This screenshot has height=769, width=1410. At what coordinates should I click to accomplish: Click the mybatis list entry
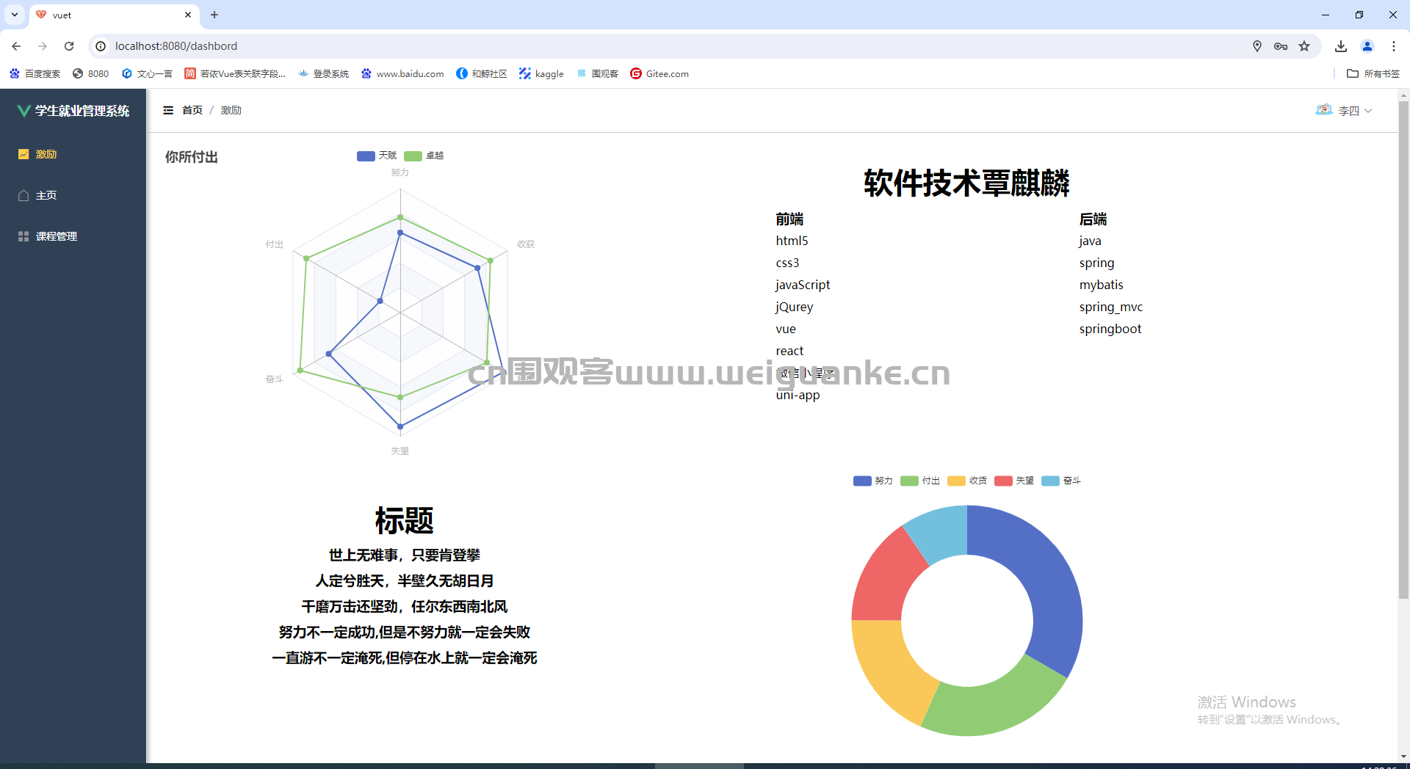[x=1101, y=285]
